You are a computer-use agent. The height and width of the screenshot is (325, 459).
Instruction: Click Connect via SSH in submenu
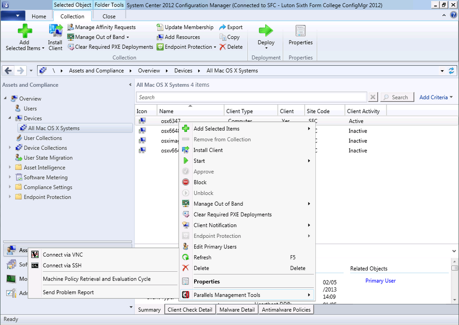(62, 266)
